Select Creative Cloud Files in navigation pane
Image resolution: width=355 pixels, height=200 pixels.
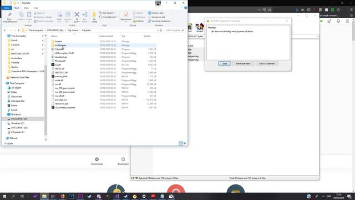coord(19,77)
